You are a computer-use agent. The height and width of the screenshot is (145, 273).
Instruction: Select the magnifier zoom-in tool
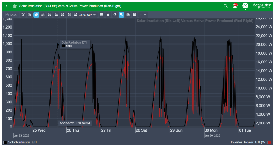pos(30,15)
